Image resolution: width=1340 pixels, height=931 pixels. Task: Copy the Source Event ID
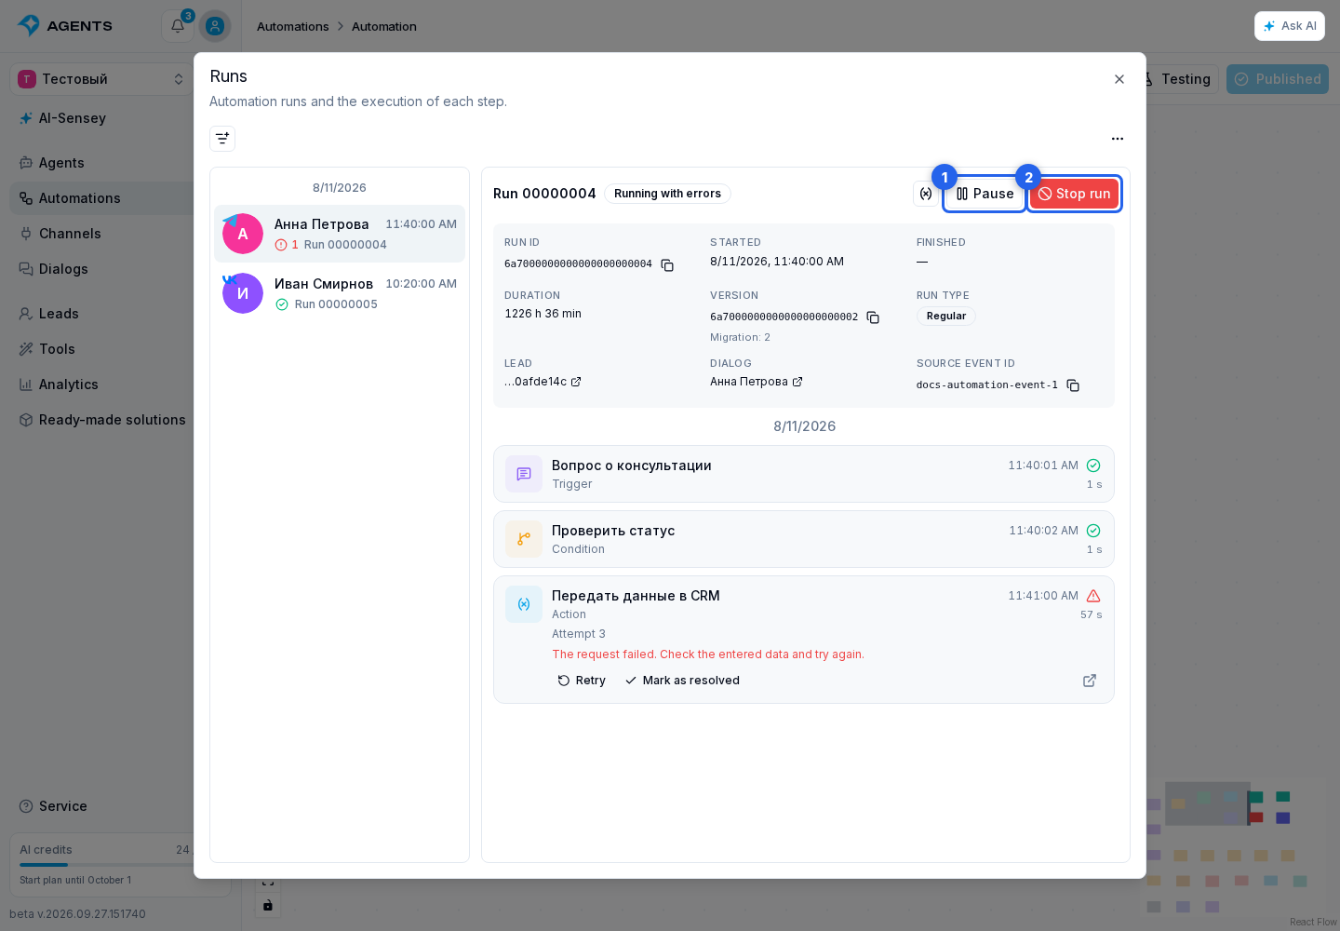(1073, 385)
